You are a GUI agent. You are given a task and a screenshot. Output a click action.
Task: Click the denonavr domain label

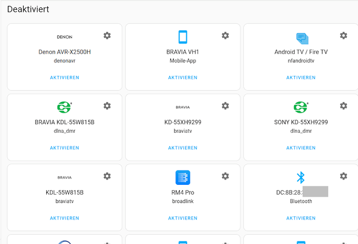click(65, 61)
